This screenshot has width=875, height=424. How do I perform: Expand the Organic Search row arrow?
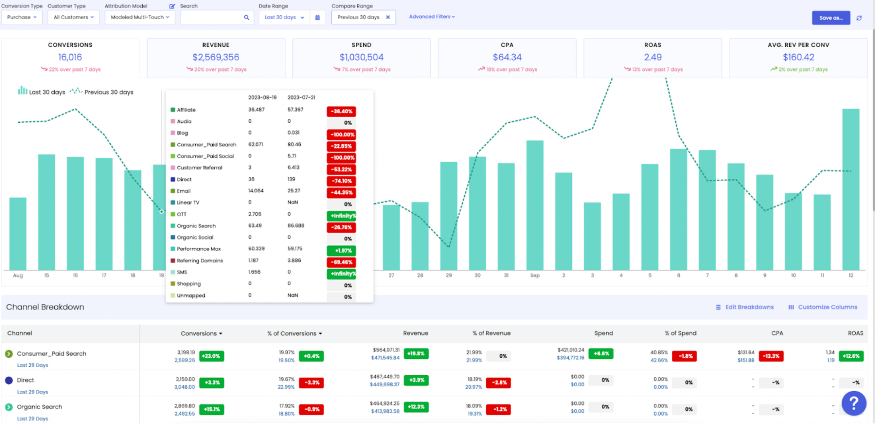9,407
